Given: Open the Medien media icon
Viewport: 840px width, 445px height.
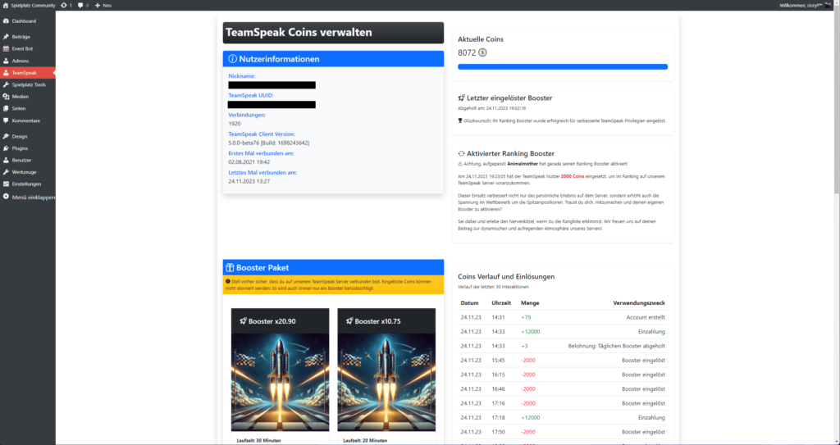Looking at the screenshot, I should click(6, 97).
